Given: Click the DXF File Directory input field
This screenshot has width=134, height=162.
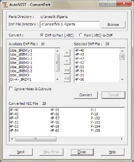Looking at the screenshot, I should (70, 24).
